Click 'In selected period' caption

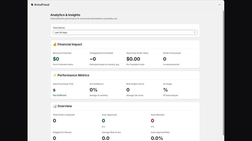point(171,65)
